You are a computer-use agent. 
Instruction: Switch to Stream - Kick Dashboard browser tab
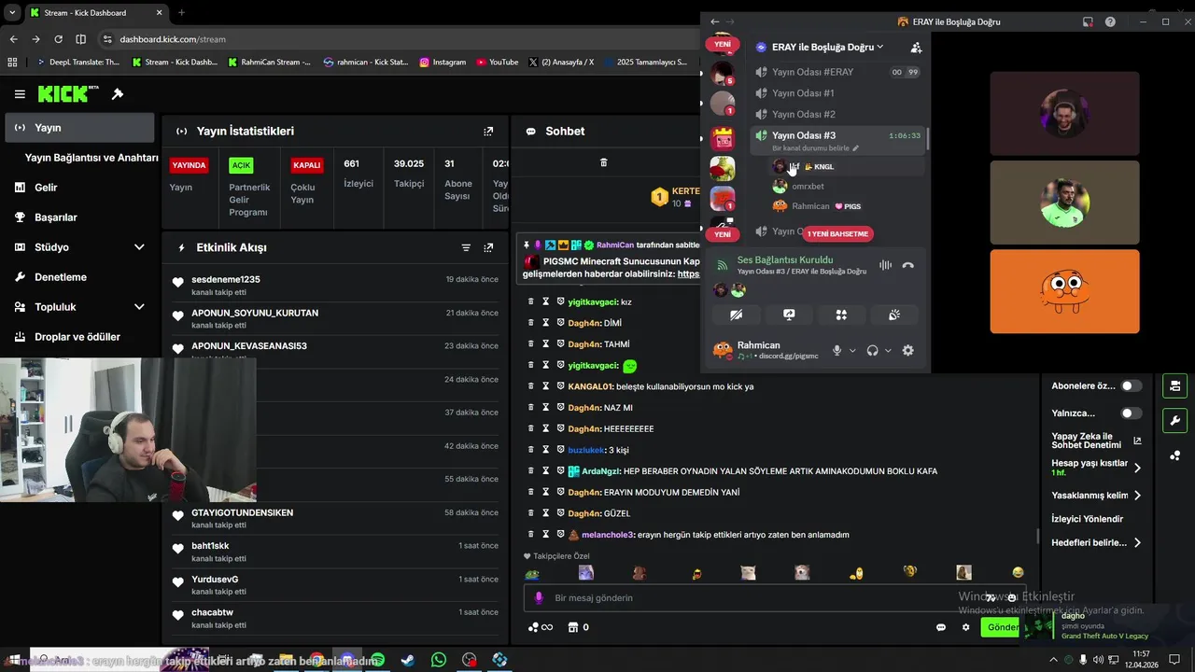coord(95,13)
